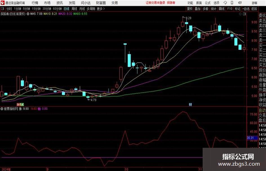Click the 9.29 high price marker

click(188, 18)
